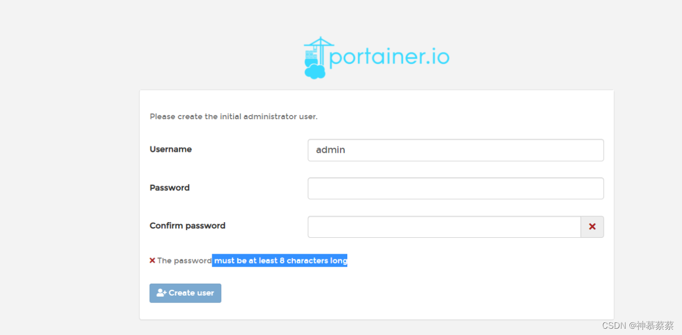This screenshot has width=682, height=335.
Task: Click into the Password input field
Action: [455, 189]
